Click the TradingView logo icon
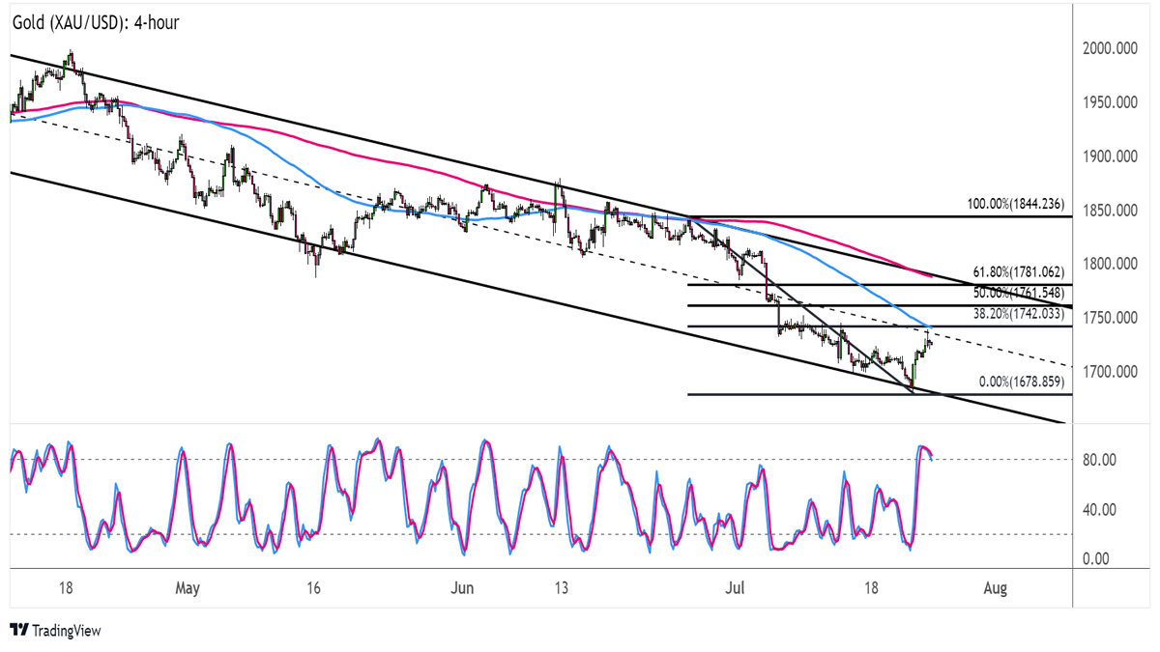The image size is (1160, 652). click(x=18, y=631)
